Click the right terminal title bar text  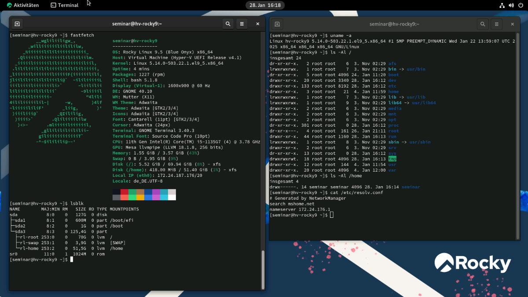point(394,24)
